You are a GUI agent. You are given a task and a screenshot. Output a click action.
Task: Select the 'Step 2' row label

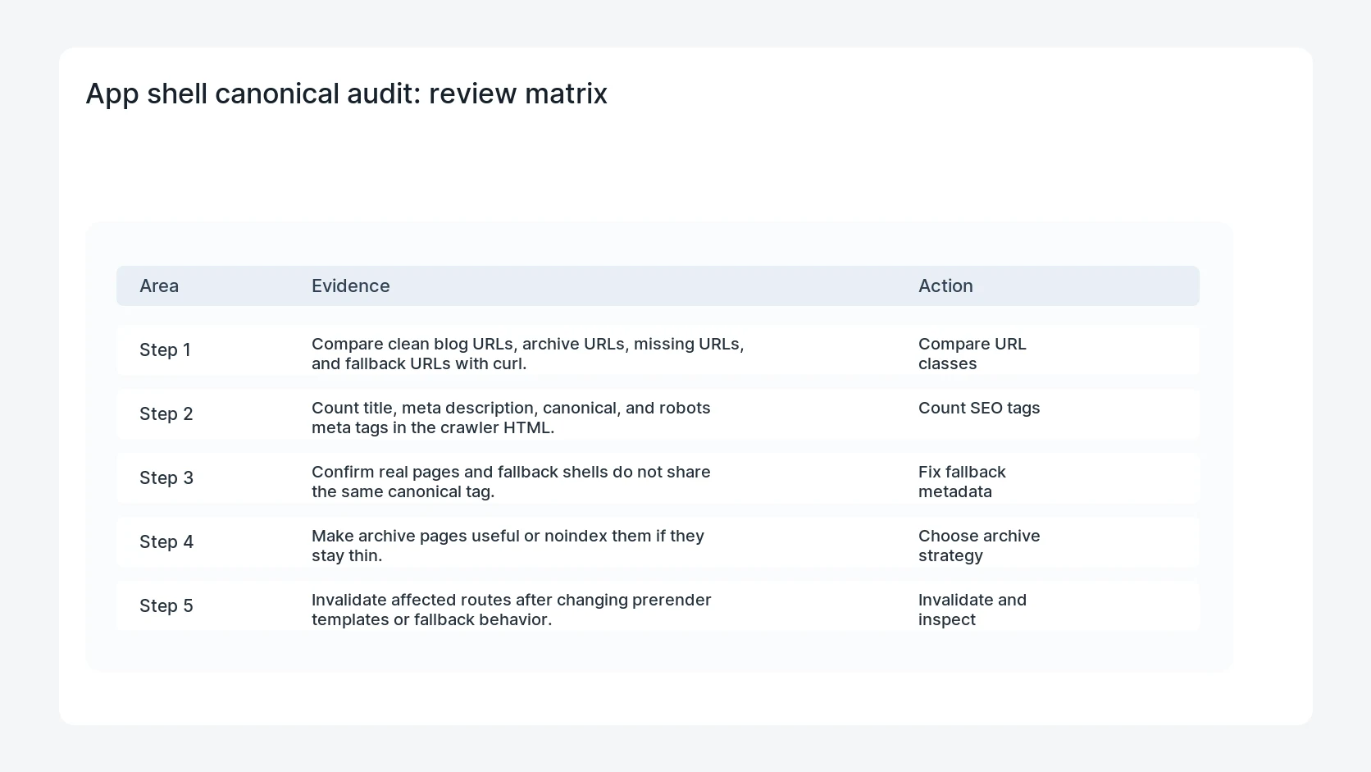[x=166, y=413]
